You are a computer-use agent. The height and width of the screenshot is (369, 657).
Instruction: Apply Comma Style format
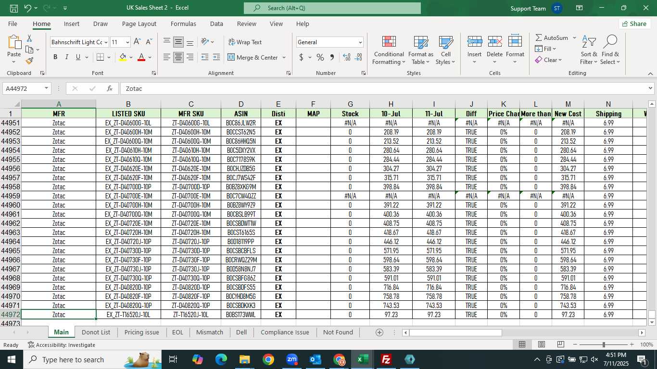click(x=332, y=57)
